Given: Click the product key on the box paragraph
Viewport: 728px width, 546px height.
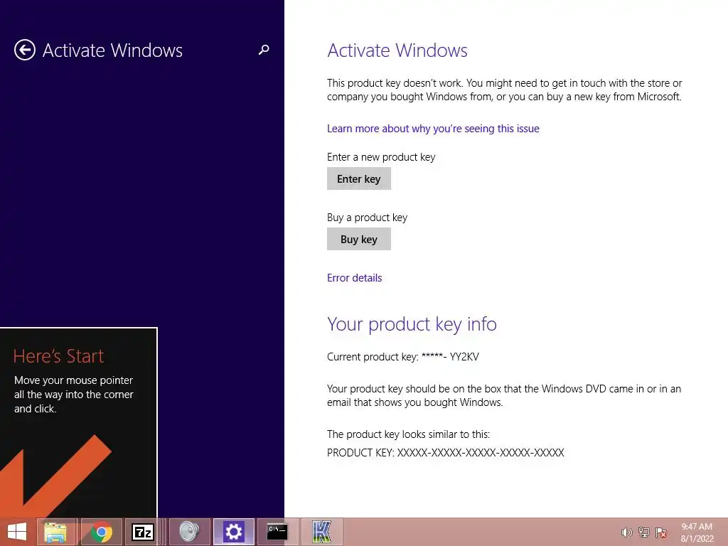Looking at the screenshot, I should [x=504, y=395].
